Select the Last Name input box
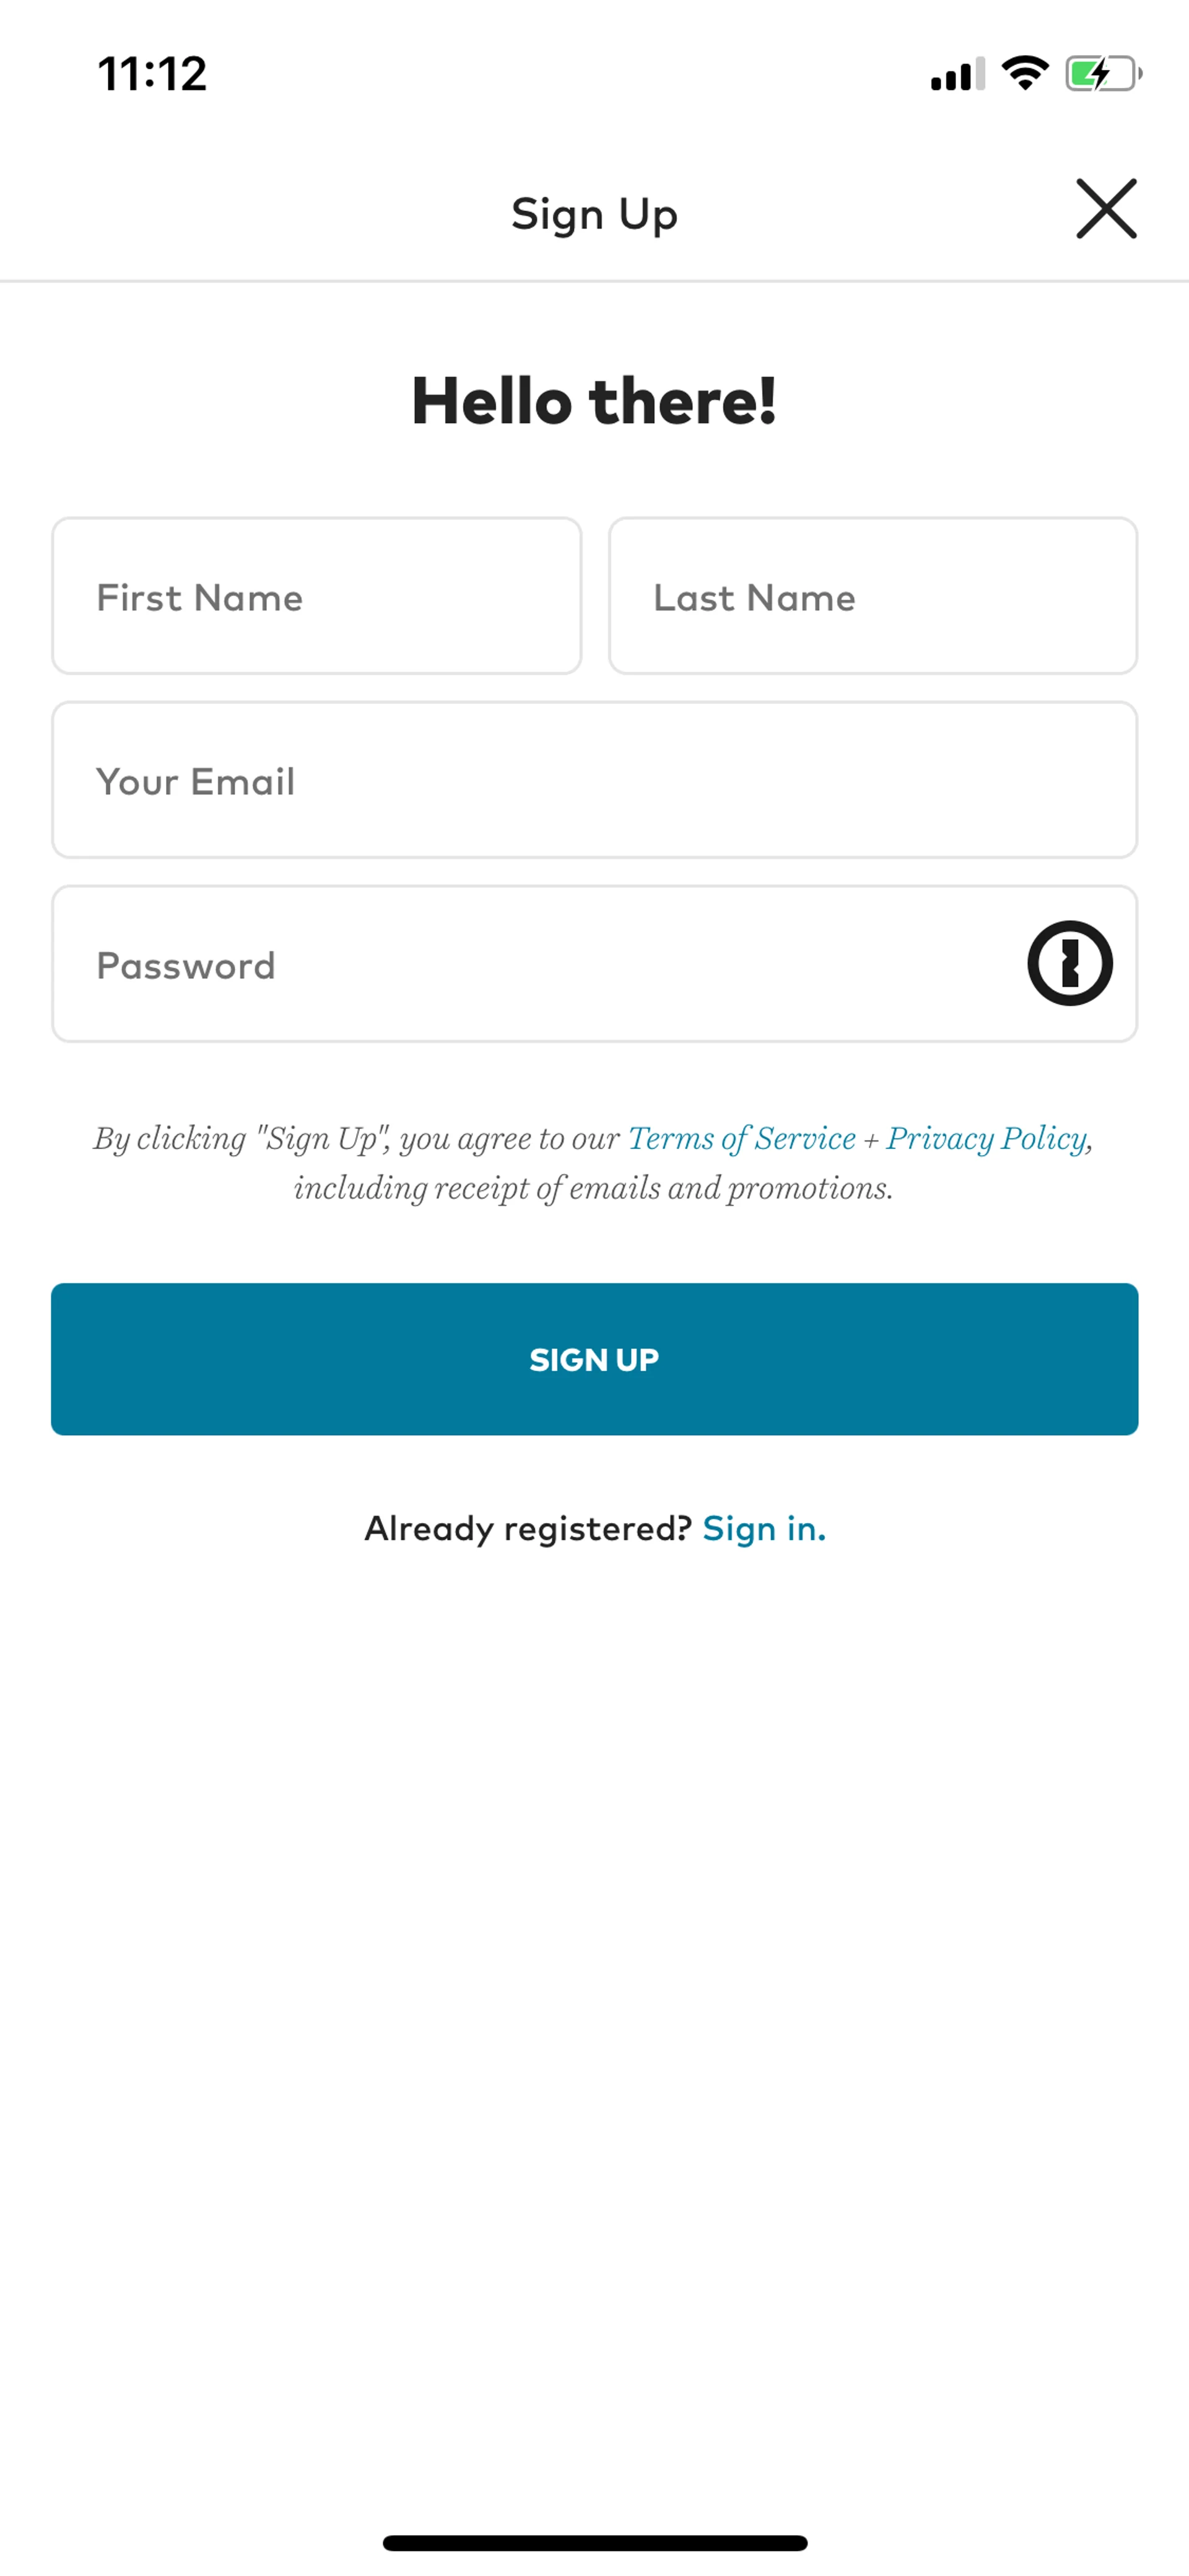Screen dimensions: 1189x2576 tap(873, 596)
